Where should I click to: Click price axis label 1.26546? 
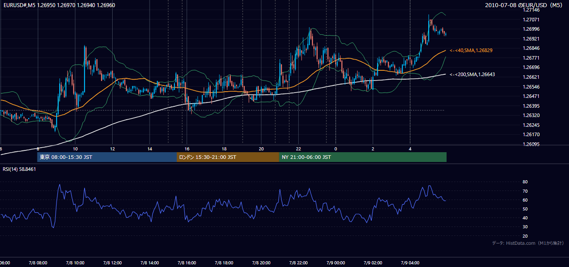[x=531, y=86]
